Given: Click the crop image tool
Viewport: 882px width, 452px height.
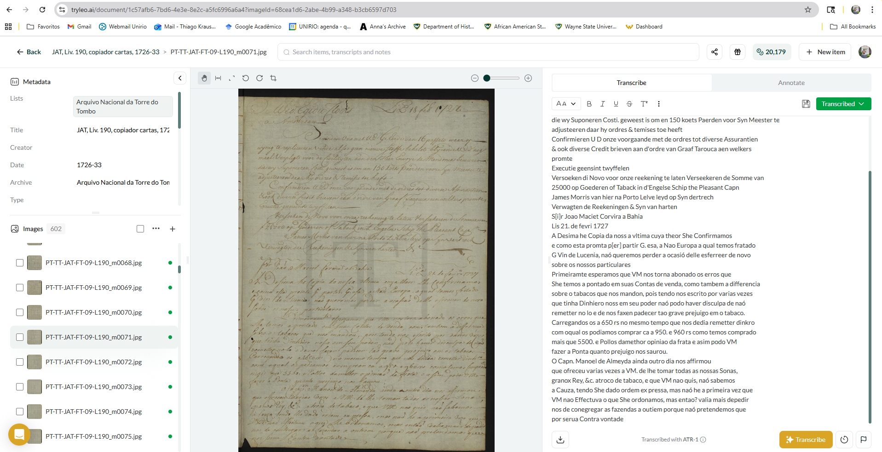Looking at the screenshot, I should [x=273, y=78].
